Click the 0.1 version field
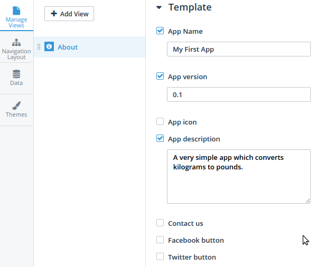 tap(239, 94)
